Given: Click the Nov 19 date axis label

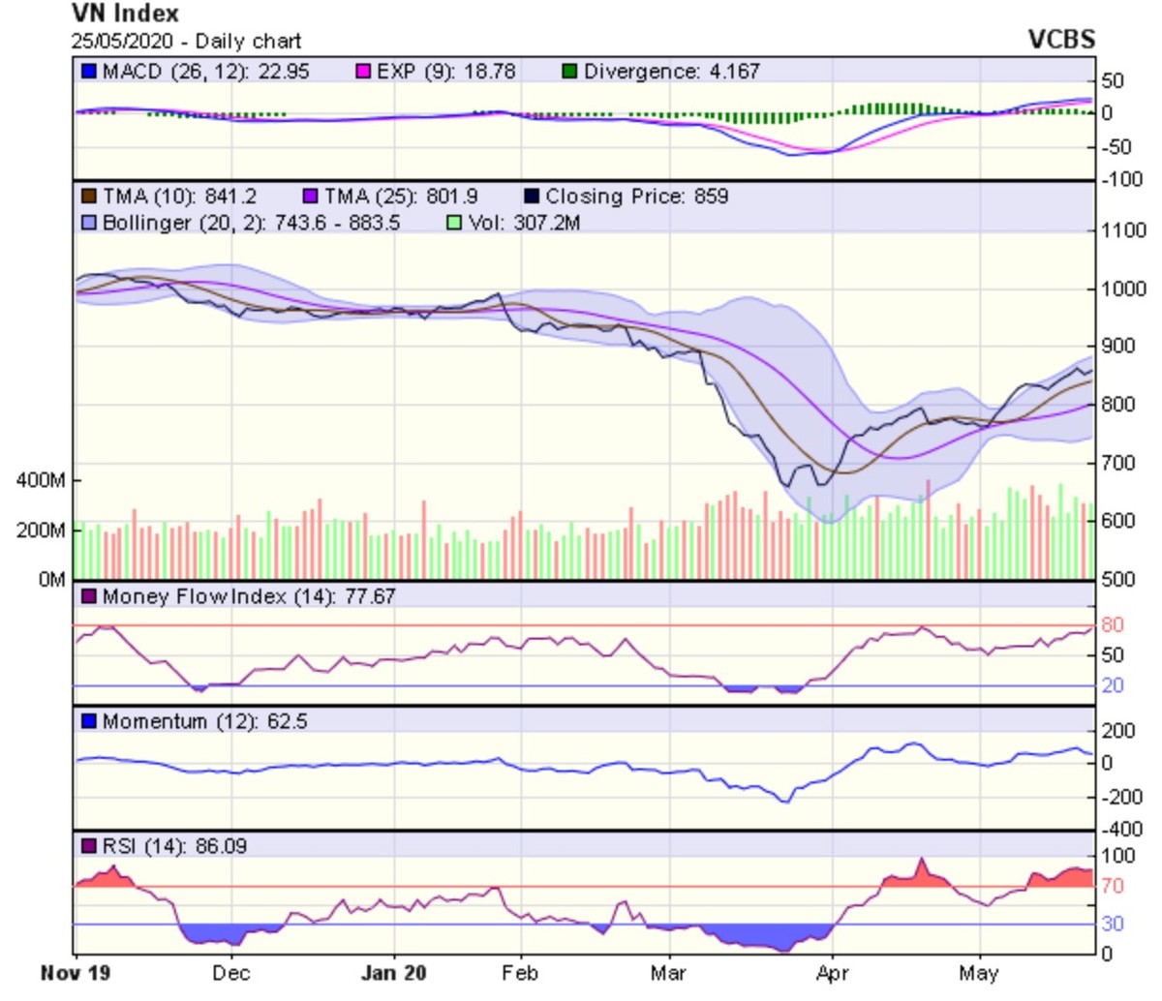Looking at the screenshot, I should point(76,973).
